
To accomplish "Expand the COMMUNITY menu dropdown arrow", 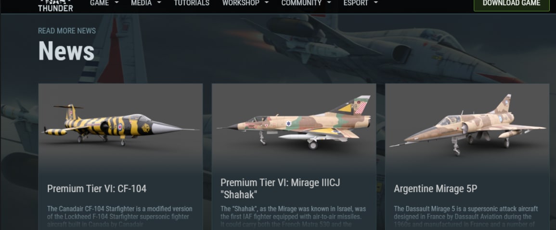I will click(x=329, y=3).
